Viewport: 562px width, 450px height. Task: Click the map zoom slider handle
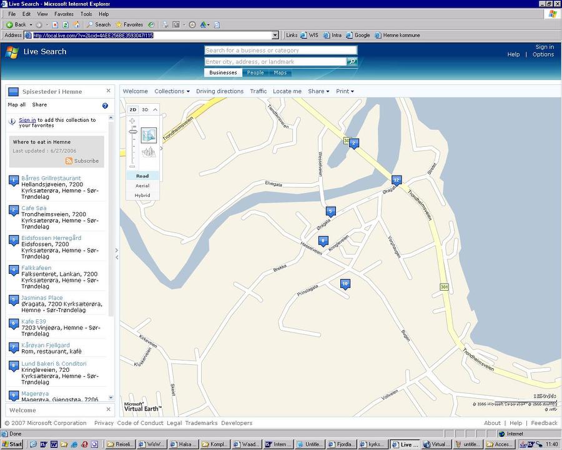[x=133, y=131]
